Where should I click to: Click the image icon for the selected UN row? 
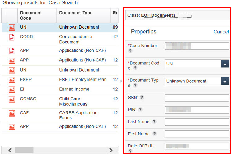click(x=12, y=27)
